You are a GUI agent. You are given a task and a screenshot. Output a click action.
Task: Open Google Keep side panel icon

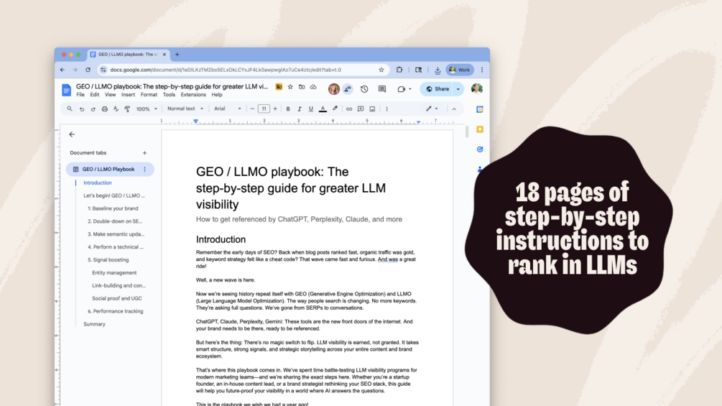click(x=480, y=129)
